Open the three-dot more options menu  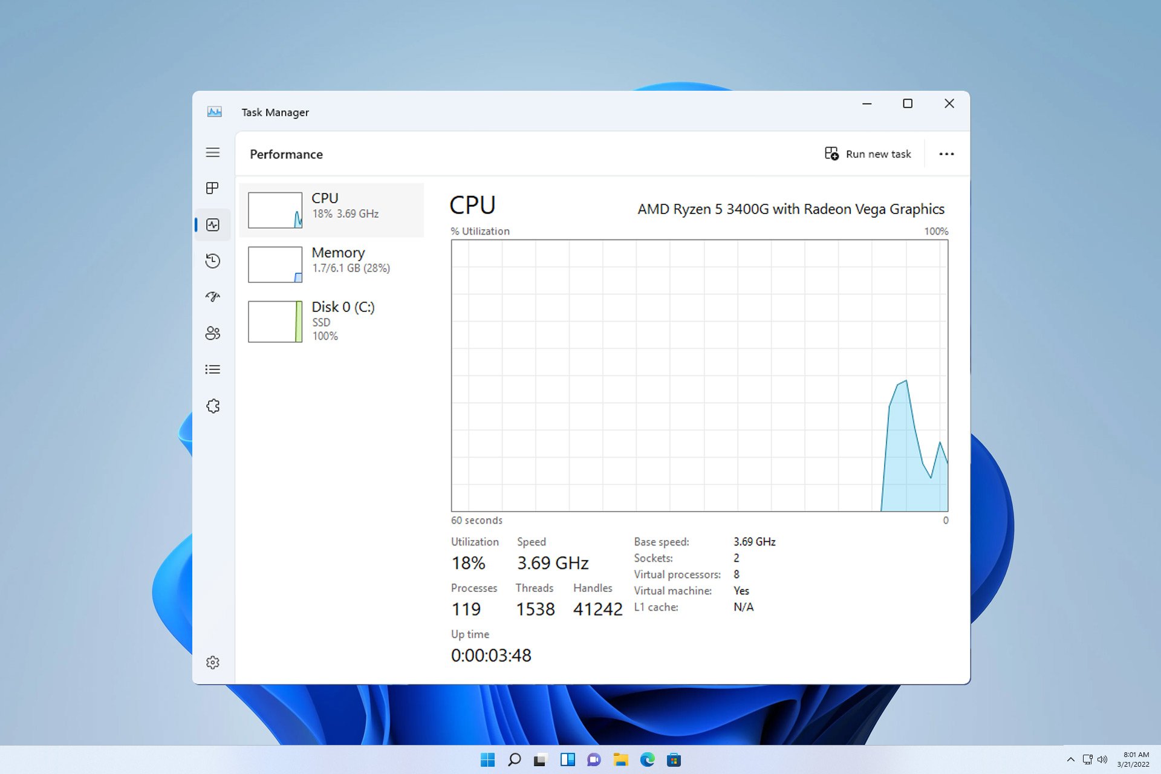pyautogui.click(x=946, y=154)
